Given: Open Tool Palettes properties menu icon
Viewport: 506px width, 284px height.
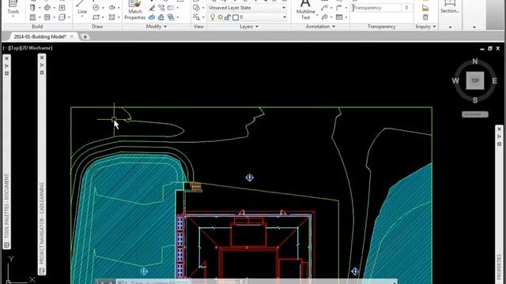Looking at the screenshot, I should [x=7, y=73].
